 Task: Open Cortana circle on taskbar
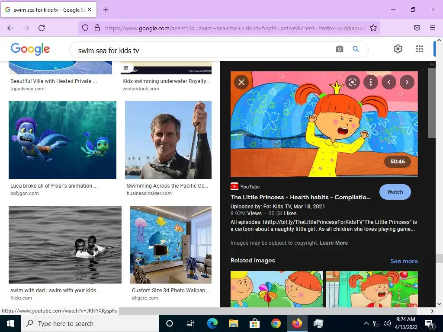coord(169,323)
